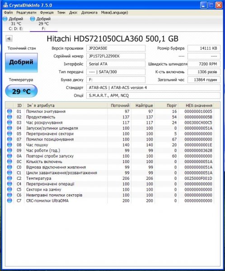Click status icon of attribute C1 Цикли завантаження
225x271 pixels.
pyautogui.click(x=9, y=173)
